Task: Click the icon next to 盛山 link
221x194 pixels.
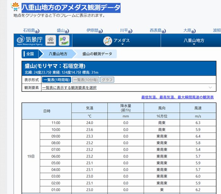Action: click(67, 31)
